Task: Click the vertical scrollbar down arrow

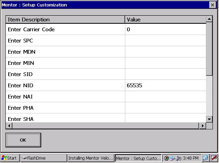Action: coord(209,119)
